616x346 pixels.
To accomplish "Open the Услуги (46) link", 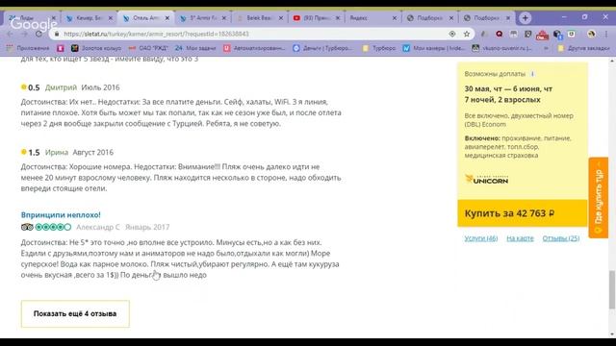I will 481,238.
